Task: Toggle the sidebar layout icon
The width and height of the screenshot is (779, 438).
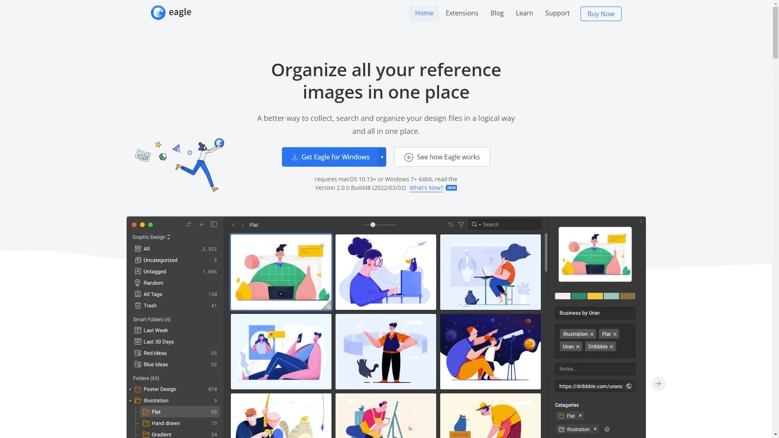Action: (214, 224)
